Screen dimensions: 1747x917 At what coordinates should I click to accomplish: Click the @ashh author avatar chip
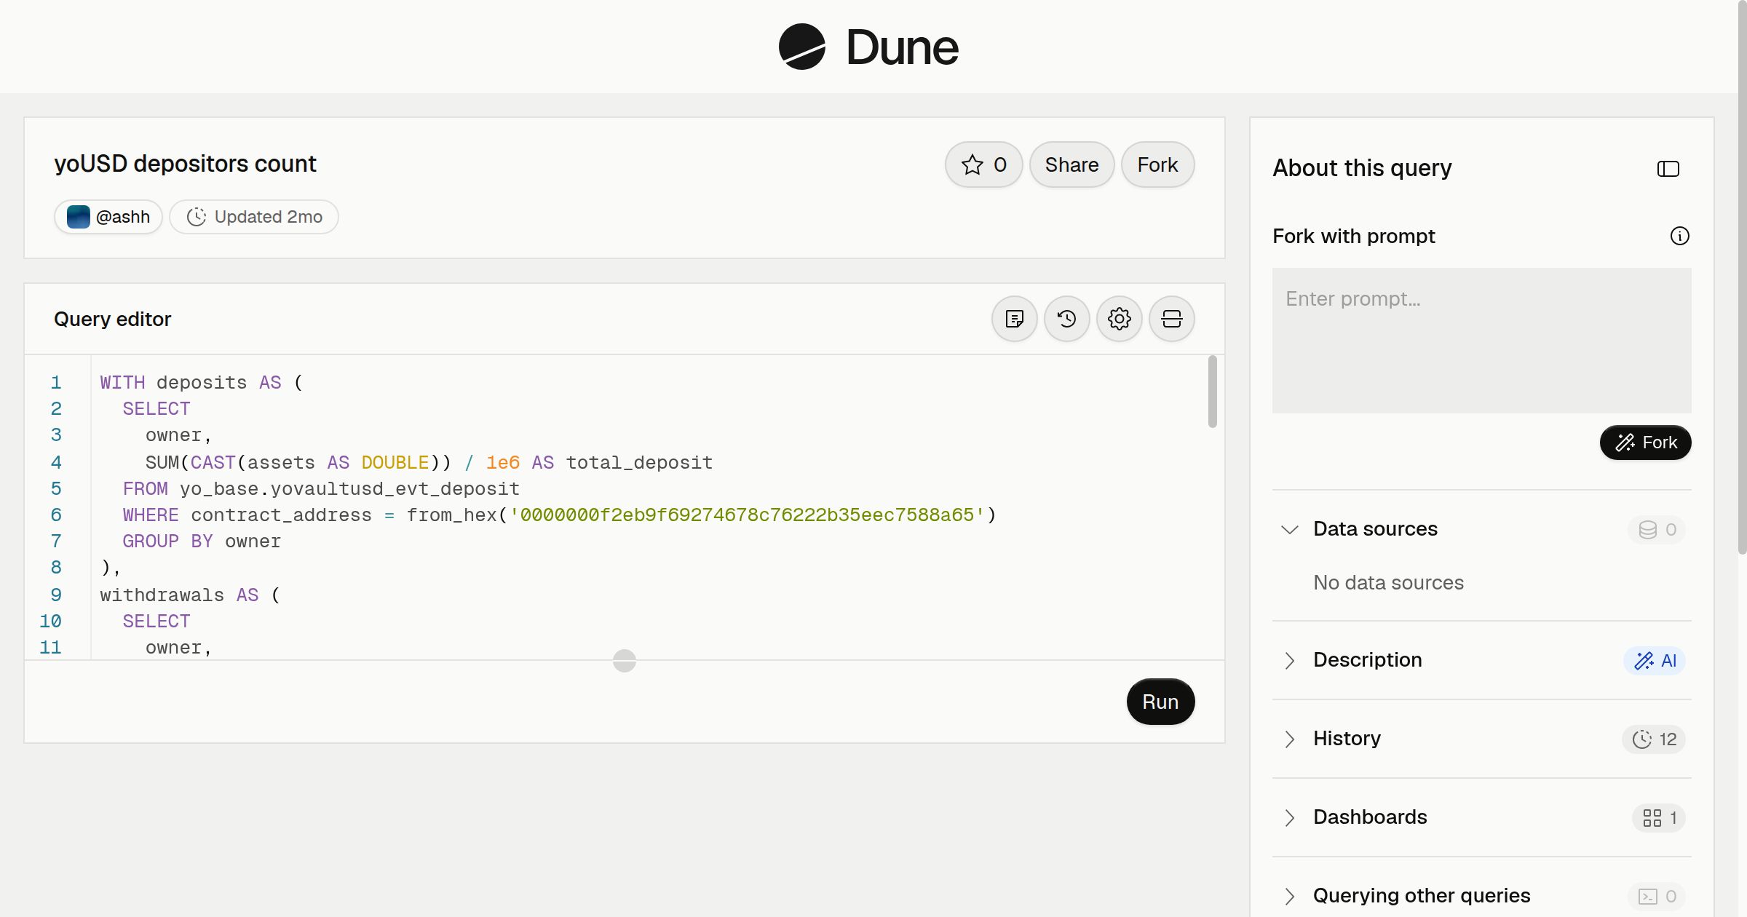(x=108, y=217)
